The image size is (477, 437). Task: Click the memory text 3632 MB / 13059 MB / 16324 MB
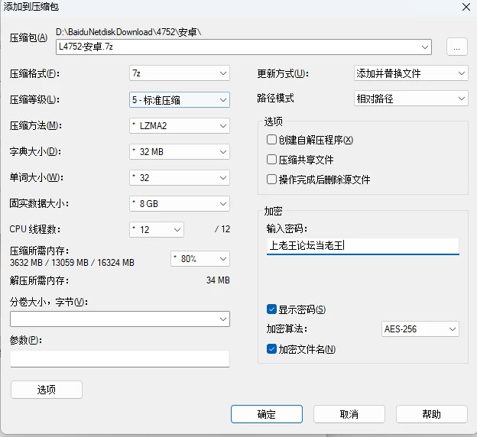point(72,263)
